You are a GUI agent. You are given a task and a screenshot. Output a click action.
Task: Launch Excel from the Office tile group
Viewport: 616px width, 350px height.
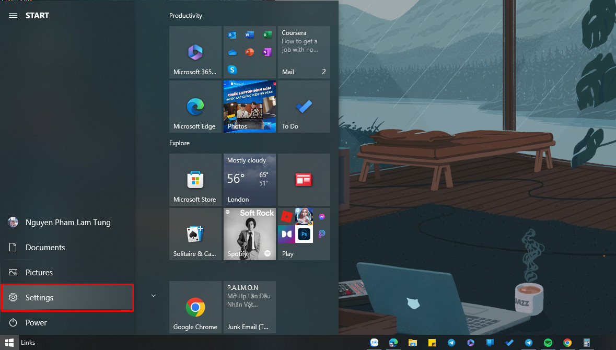267,35
